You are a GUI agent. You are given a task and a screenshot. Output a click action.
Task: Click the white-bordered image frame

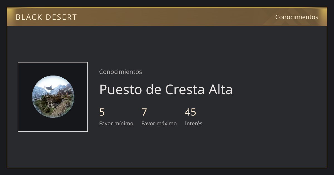[x=53, y=97]
